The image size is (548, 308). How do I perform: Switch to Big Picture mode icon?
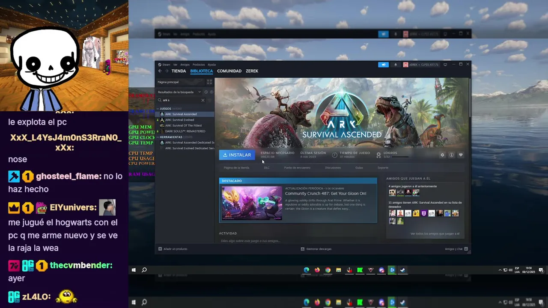point(445,65)
